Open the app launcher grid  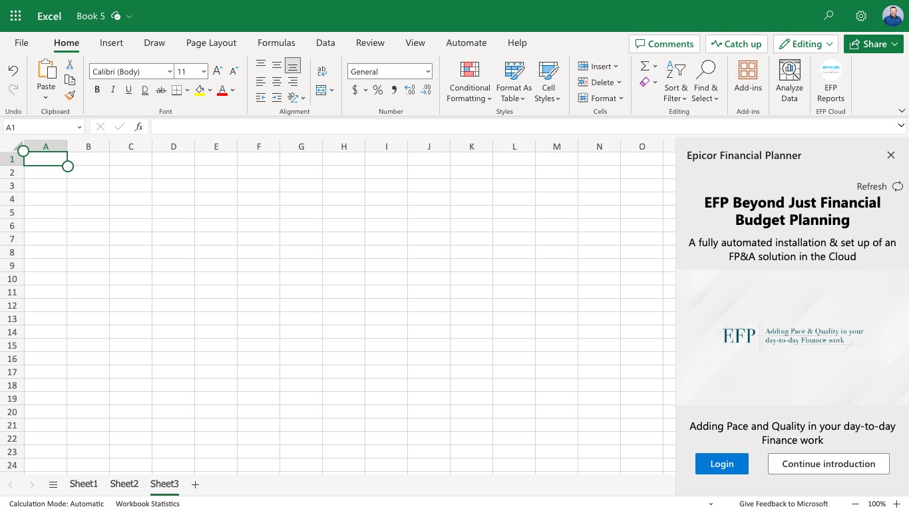point(16,16)
